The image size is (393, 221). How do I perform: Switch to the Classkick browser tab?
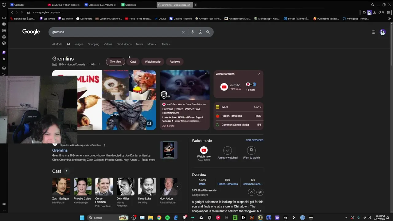coord(130,5)
